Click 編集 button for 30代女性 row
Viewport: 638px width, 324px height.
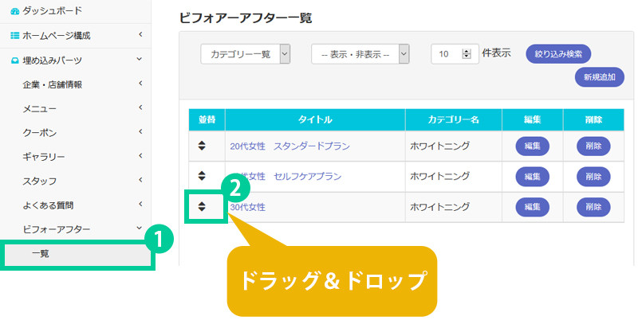click(532, 207)
